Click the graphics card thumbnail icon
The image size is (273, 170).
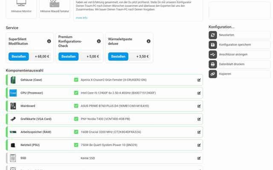[13, 119]
